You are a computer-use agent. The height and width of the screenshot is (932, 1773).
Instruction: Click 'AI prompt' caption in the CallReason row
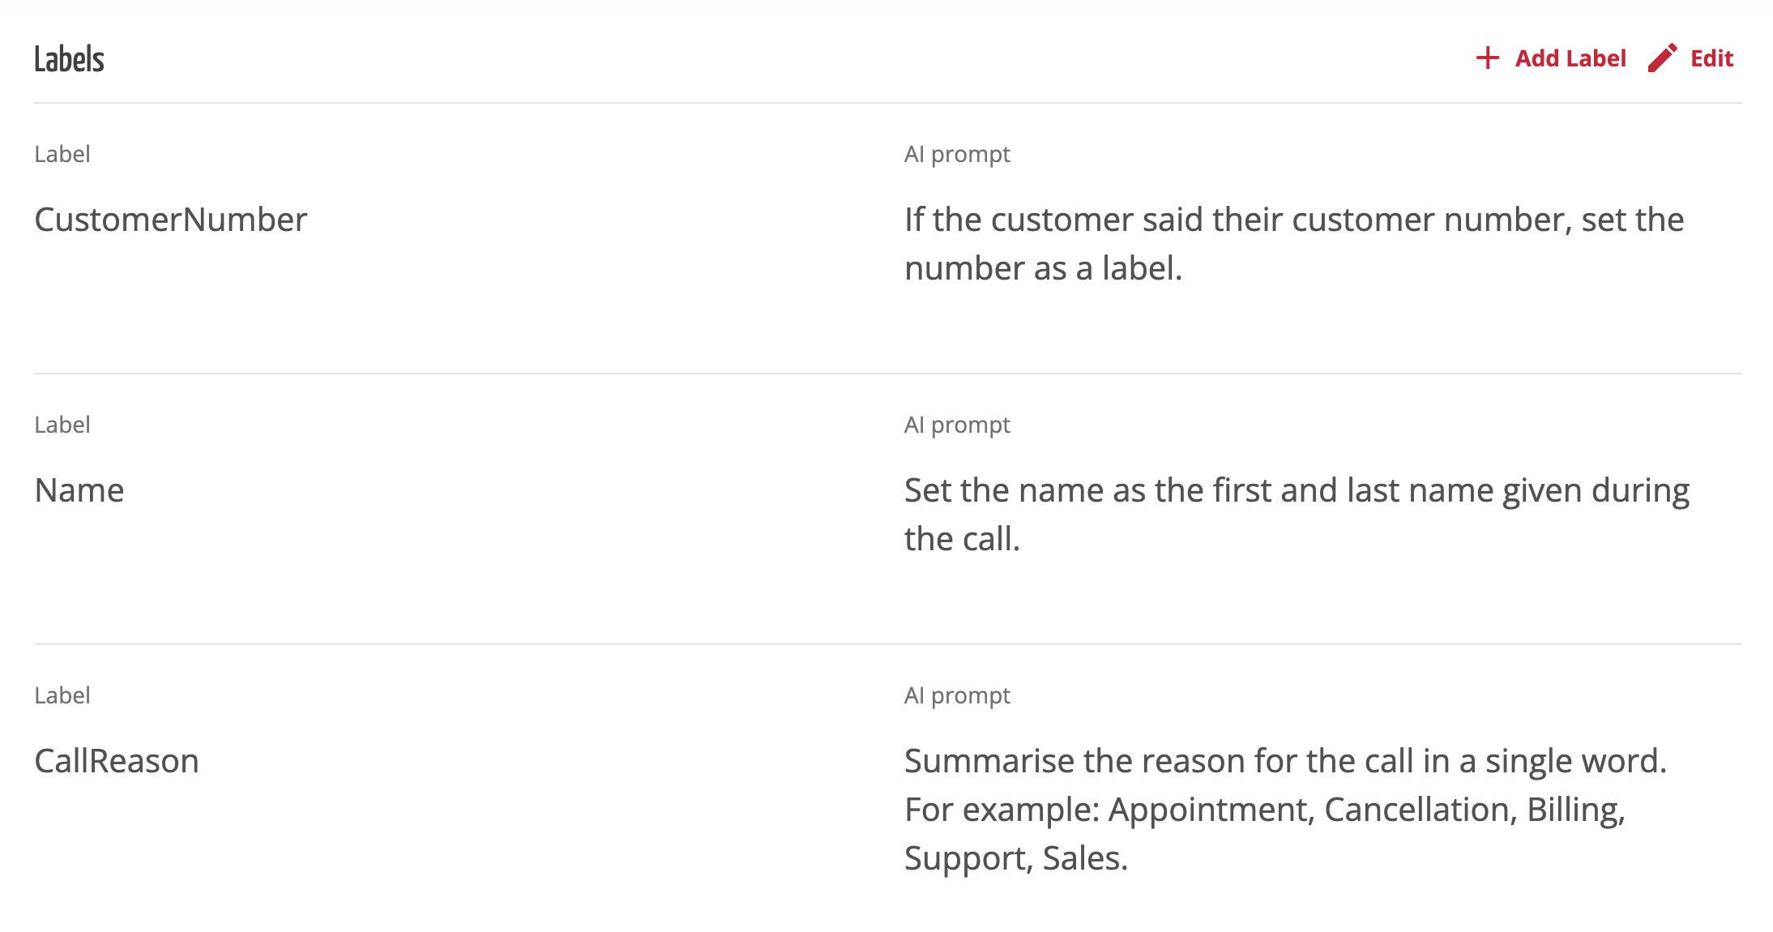tap(957, 695)
